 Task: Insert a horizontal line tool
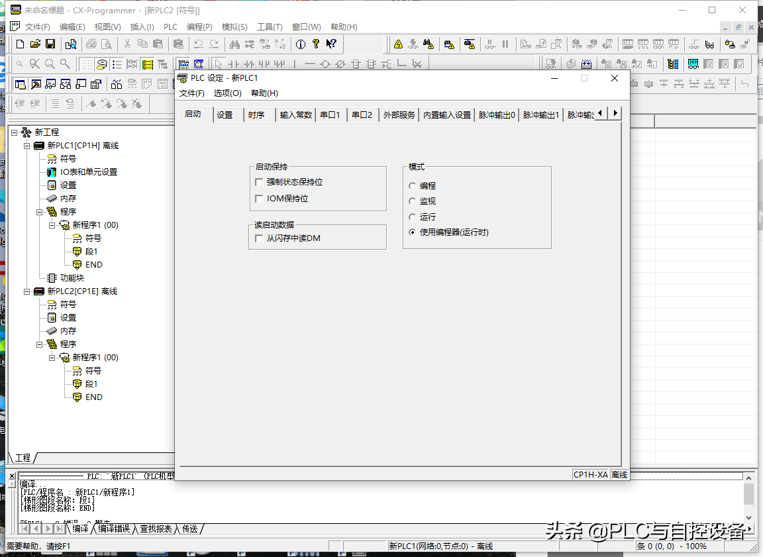pyautogui.click(x=310, y=64)
